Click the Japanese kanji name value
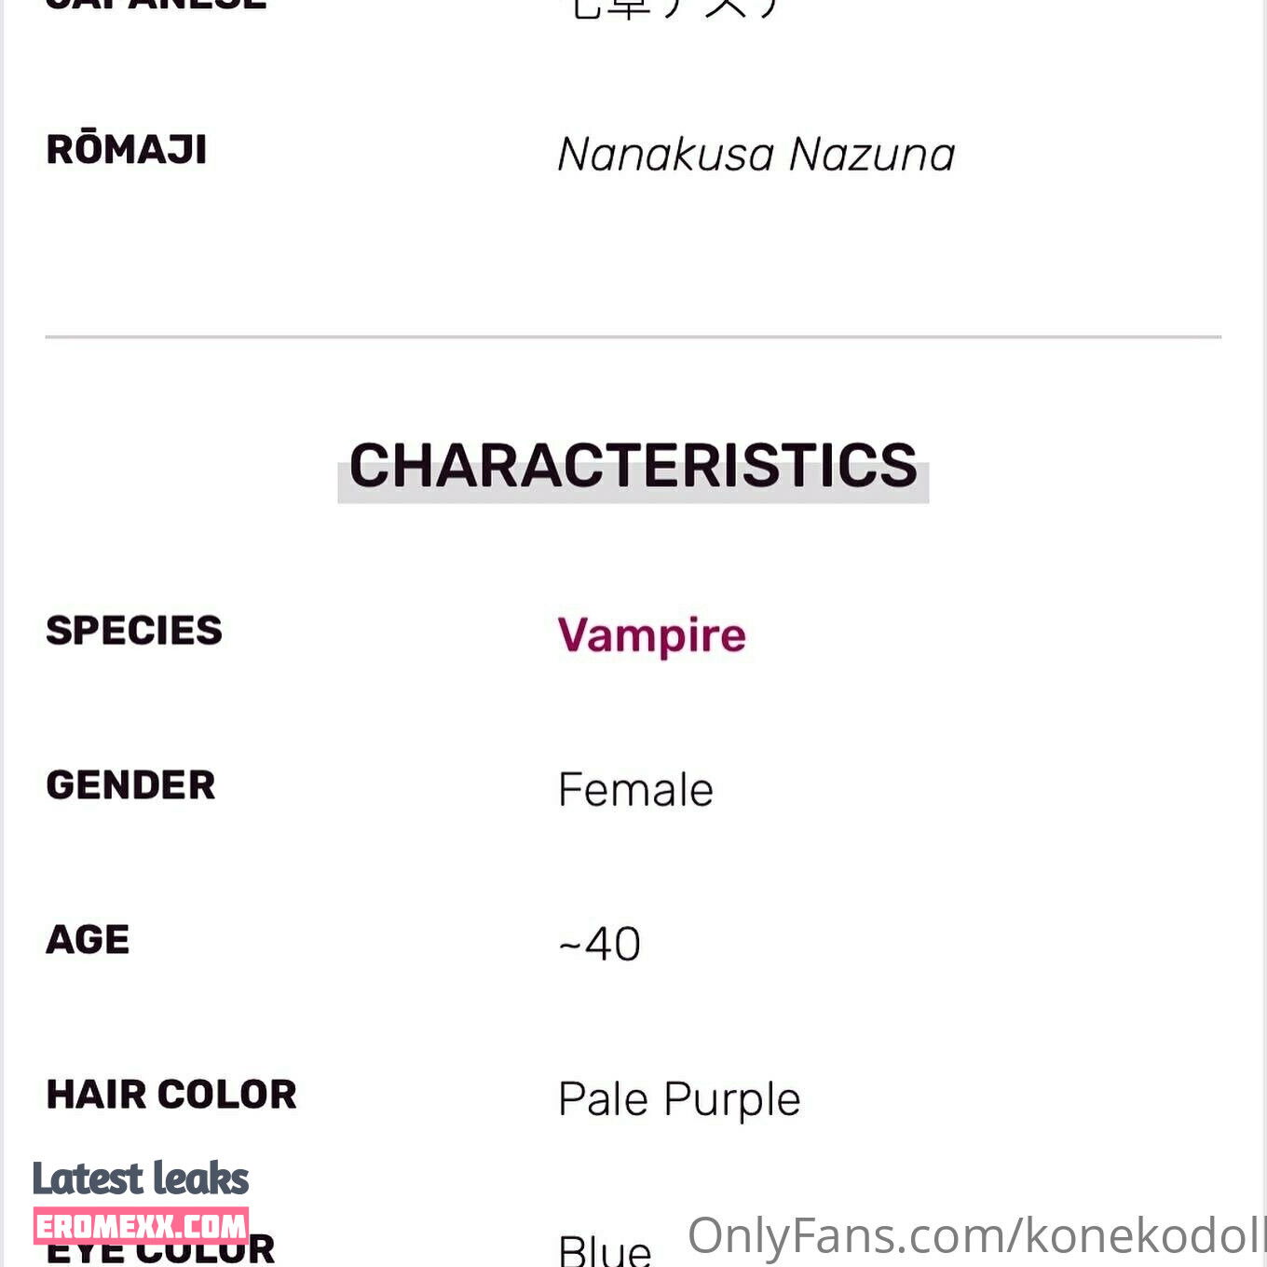 click(673, 9)
